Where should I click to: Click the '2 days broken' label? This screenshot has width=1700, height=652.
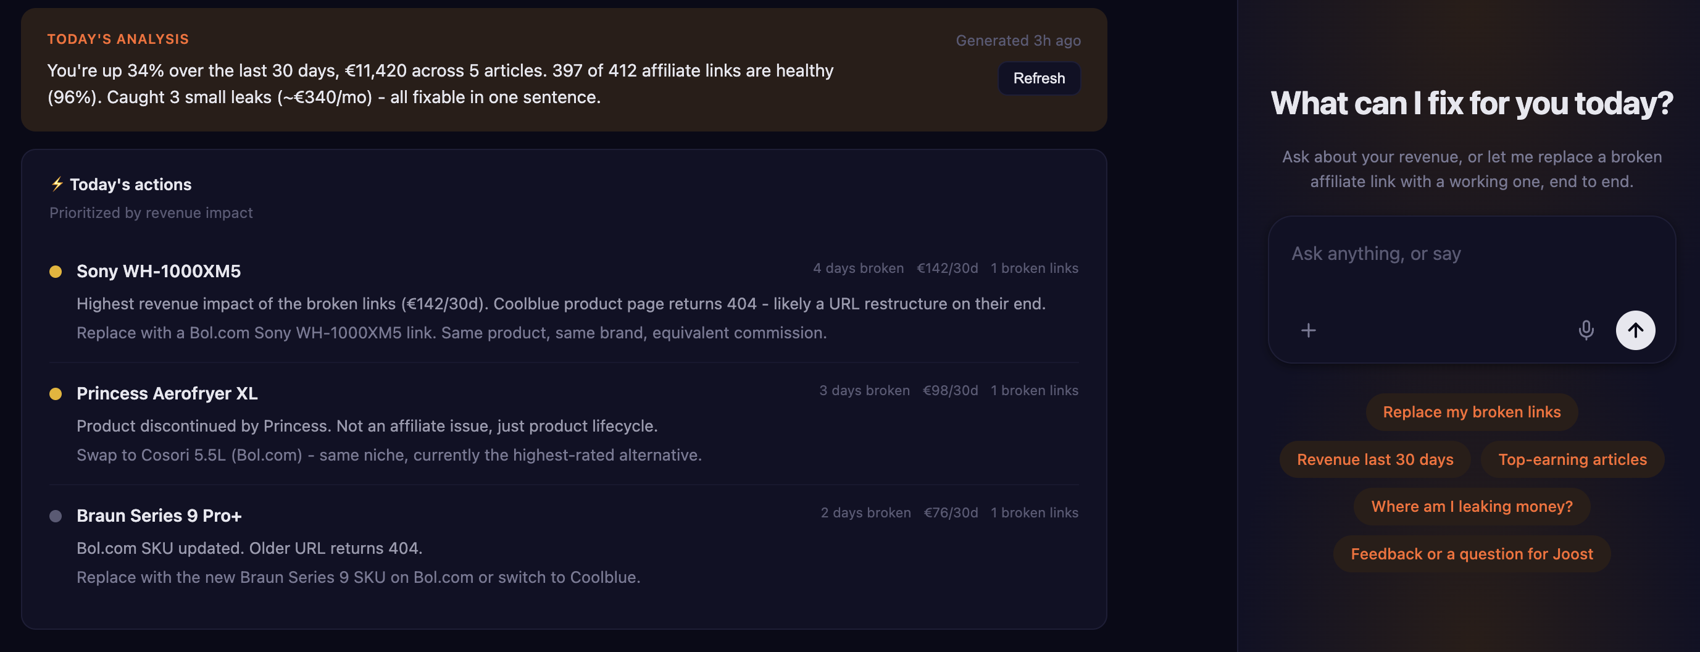point(865,512)
